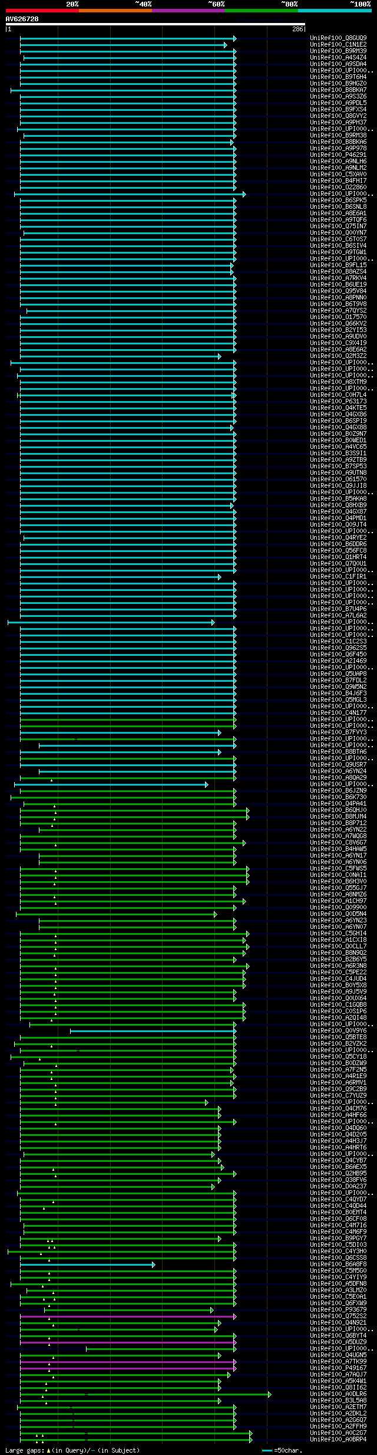Select hit label UniRef100_B9HGZ0
The height and width of the screenshot is (1455, 377).
[x=338, y=84]
